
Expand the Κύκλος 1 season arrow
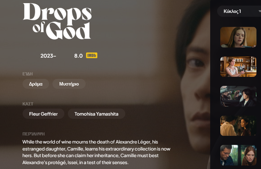pos(260,11)
